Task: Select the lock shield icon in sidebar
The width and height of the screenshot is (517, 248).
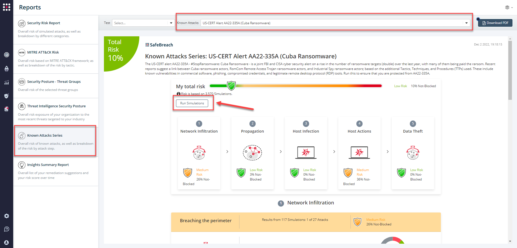Action: coord(6,69)
